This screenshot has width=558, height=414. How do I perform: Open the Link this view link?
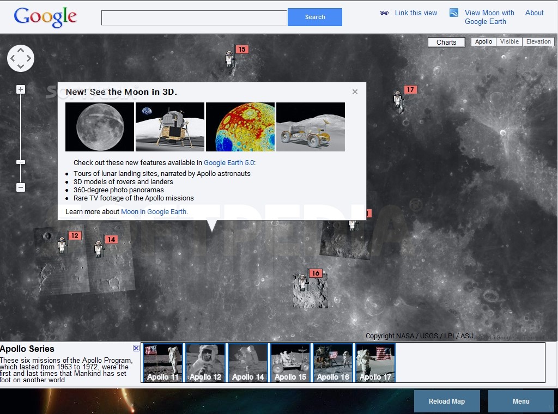pyautogui.click(x=416, y=13)
